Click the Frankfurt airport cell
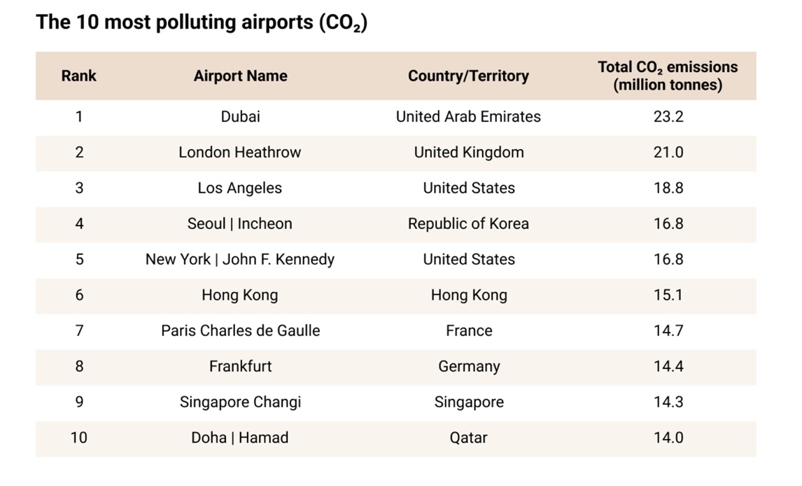This screenshot has width=802, height=486. click(x=241, y=366)
